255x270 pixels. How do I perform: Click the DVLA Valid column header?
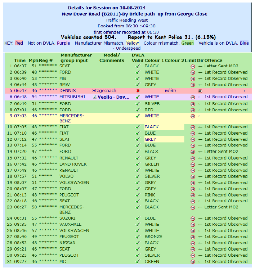point(138,58)
